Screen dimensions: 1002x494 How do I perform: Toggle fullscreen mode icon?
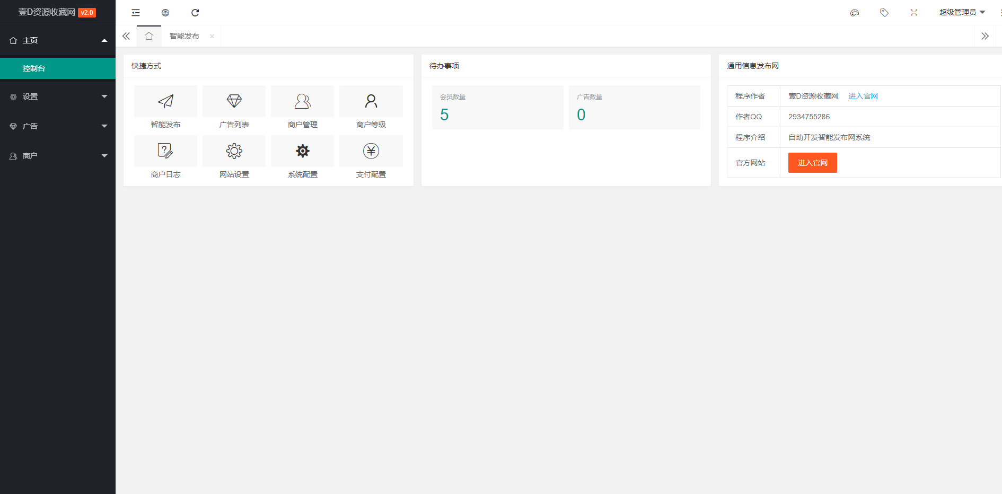click(913, 13)
